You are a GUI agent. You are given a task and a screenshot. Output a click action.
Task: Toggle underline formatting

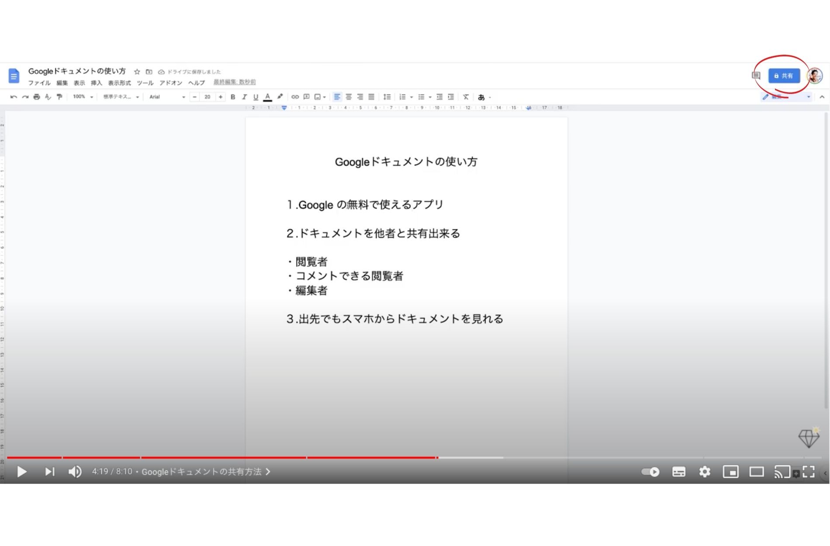(x=256, y=97)
